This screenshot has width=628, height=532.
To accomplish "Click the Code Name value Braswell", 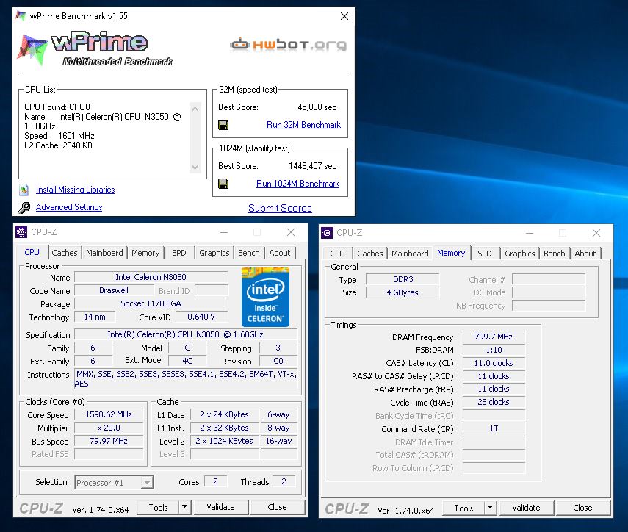I will click(x=114, y=290).
